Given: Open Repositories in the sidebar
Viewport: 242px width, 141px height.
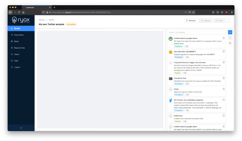Looking at the screenshot, I should (x=21, y=48).
